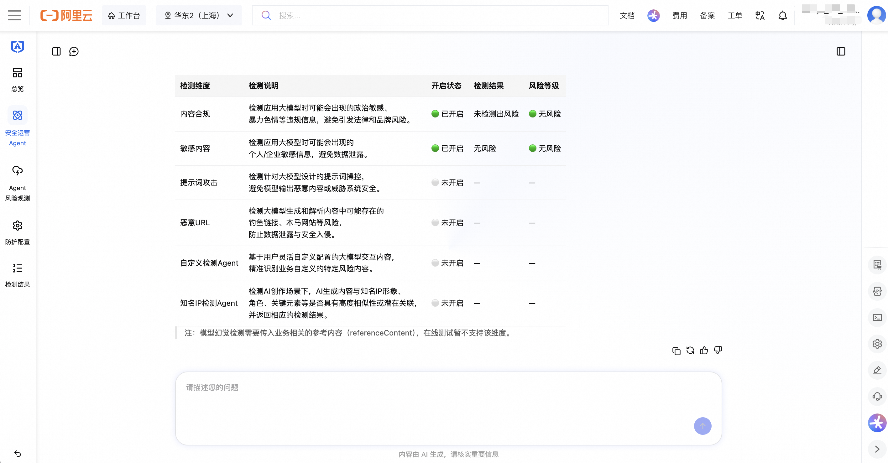Viewport: 888px width, 463px height.
Task: Open the 文档 menu
Action: 627,16
